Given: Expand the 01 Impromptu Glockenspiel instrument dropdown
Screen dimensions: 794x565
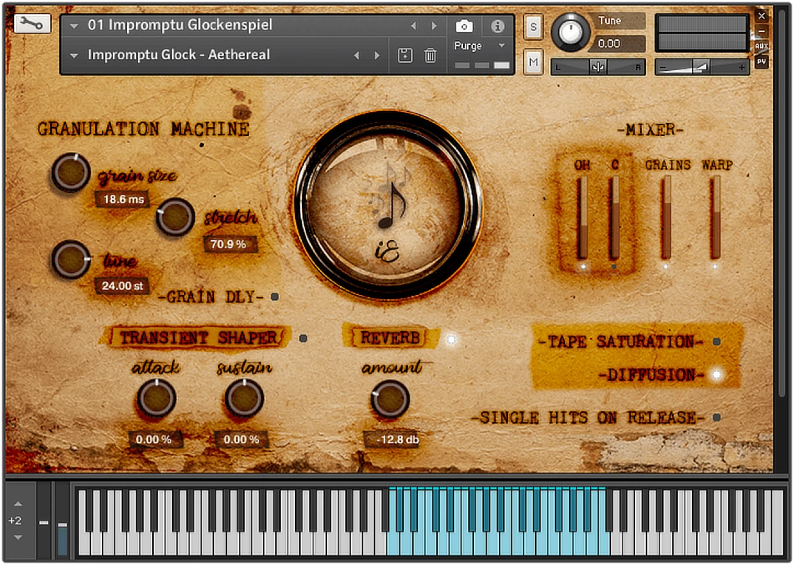Looking at the screenshot, I should click(x=74, y=26).
